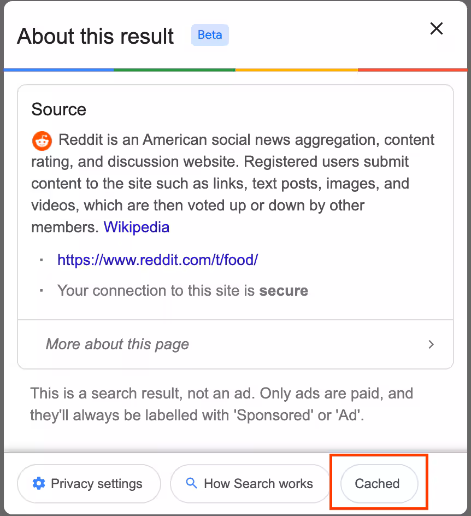Click the magnifier icon in How Search works
This screenshot has width=471, height=516.
[191, 483]
